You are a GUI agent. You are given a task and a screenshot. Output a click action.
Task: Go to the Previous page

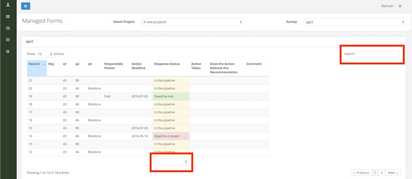click(361, 173)
